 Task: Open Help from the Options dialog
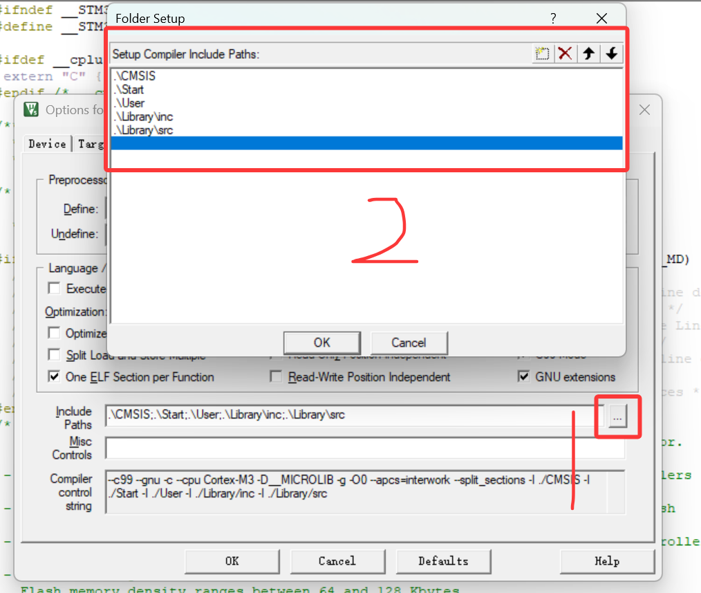(607, 561)
